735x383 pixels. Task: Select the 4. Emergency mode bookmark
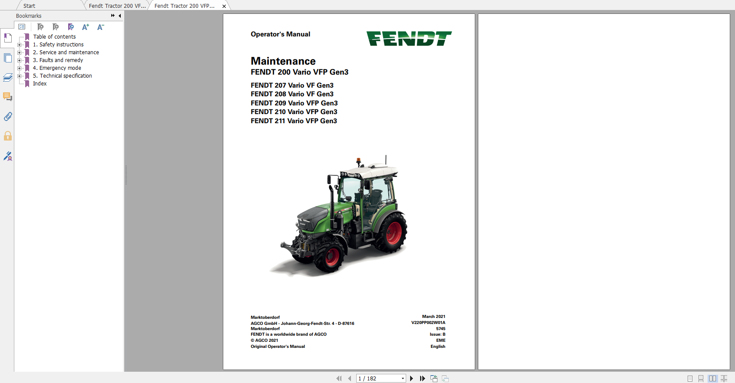tap(57, 68)
